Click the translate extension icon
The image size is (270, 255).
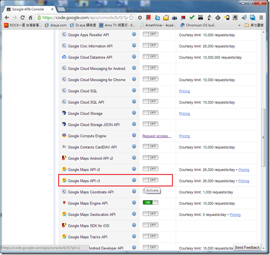click(x=157, y=18)
